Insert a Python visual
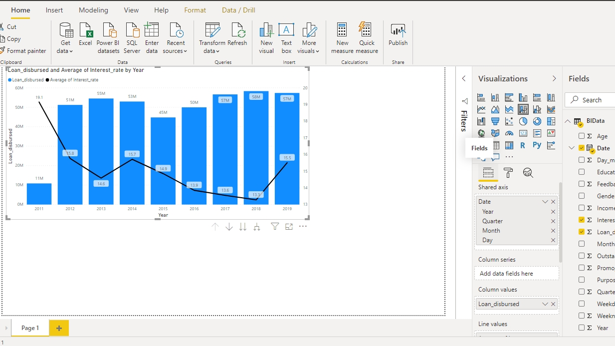 click(537, 145)
